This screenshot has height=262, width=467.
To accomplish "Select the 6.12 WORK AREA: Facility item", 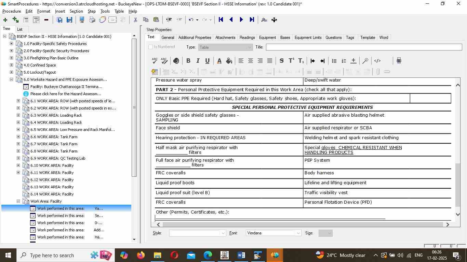I will [x=52, y=180].
